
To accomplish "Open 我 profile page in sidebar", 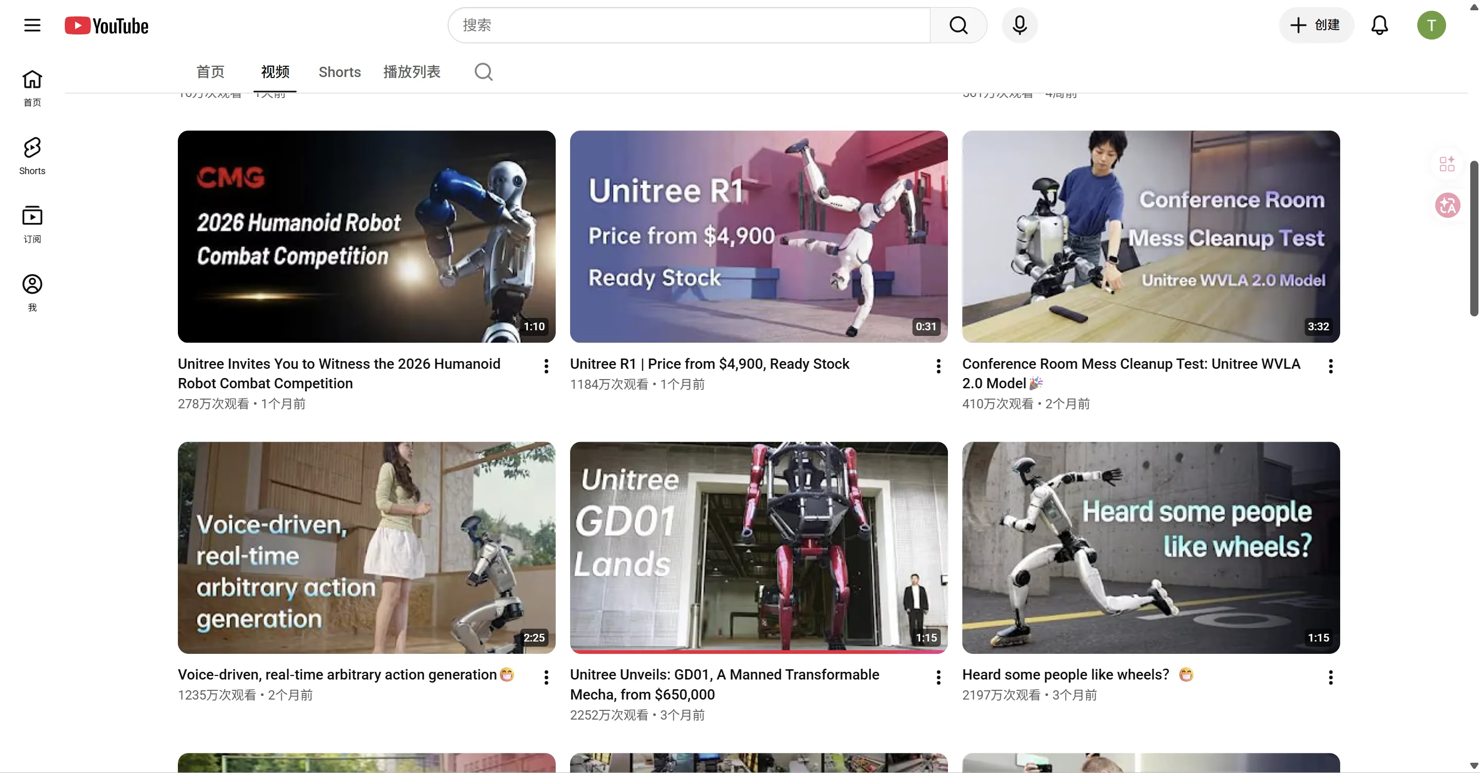I will (32, 293).
